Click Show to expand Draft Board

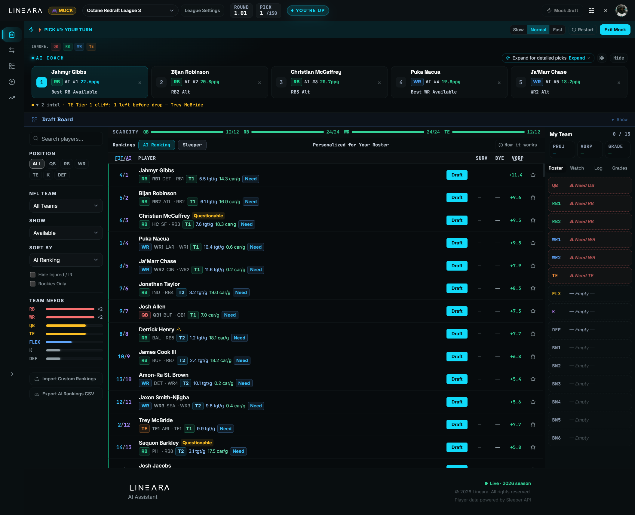pos(619,120)
